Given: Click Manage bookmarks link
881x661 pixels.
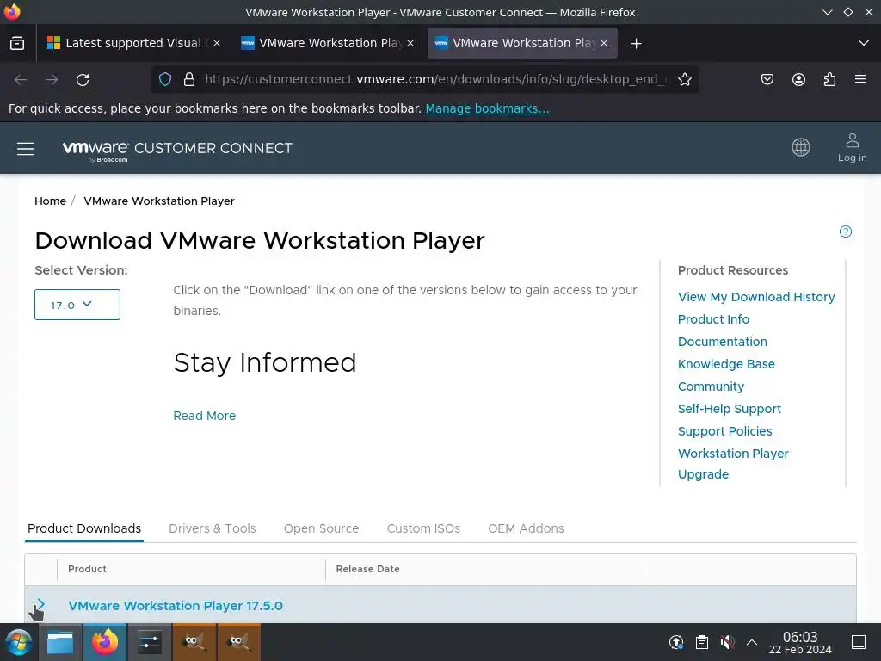Looking at the screenshot, I should coord(487,108).
